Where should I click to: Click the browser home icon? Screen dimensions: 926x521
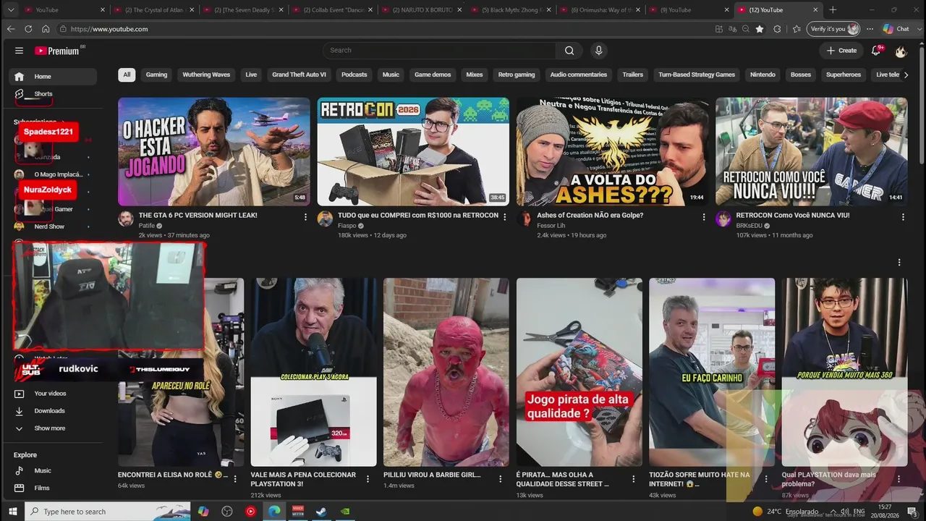pos(46,29)
